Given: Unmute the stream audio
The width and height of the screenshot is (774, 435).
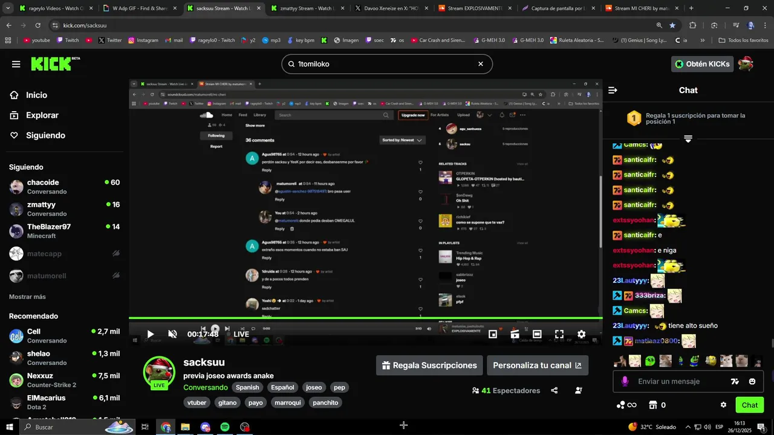Looking at the screenshot, I should (172, 334).
